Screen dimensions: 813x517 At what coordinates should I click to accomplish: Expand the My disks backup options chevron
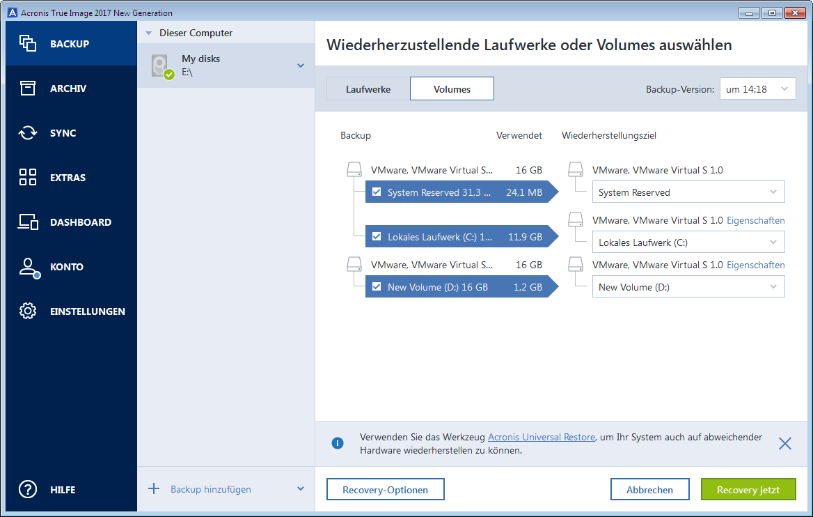(x=301, y=66)
